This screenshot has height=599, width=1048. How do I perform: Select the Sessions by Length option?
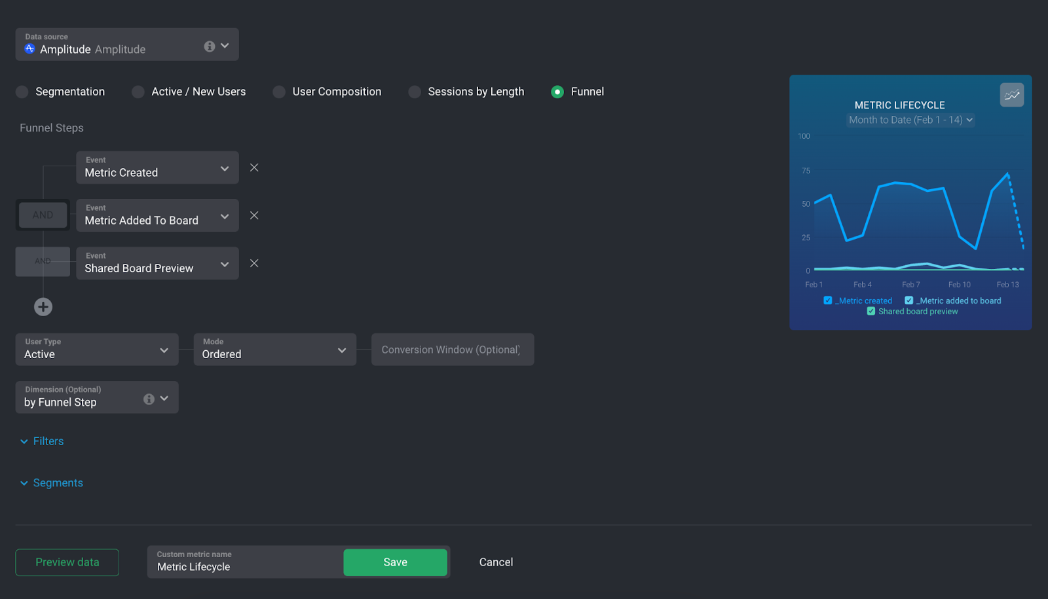coord(414,92)
